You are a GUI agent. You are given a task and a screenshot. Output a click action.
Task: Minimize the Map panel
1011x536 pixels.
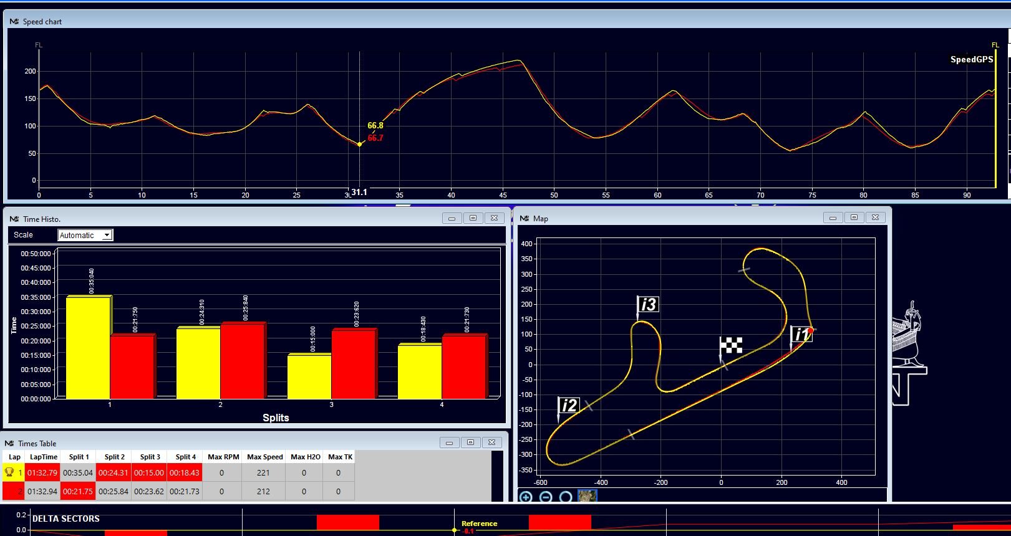(x=833, y=218)
